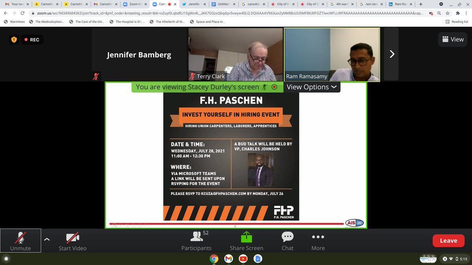
Task: Leave the Zoom meeting
Action: tap(448, 241)
